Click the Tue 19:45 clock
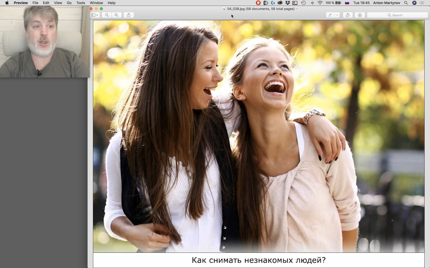 (361, 3)
